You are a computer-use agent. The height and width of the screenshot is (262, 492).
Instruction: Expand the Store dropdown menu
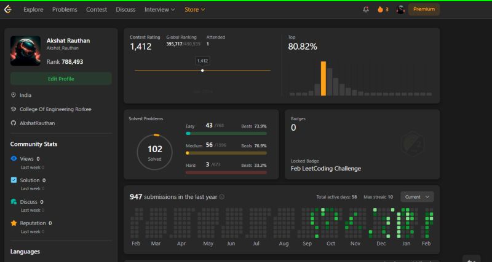click(194, 9)
